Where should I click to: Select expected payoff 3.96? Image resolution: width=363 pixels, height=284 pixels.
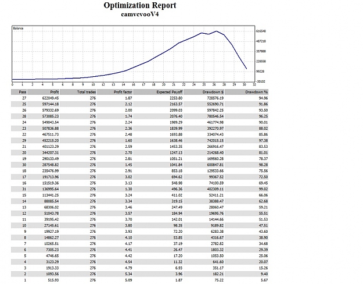(x=179, y=274)
